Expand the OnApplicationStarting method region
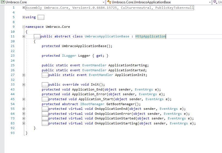222x153 pixels. (x=24, y=123)
